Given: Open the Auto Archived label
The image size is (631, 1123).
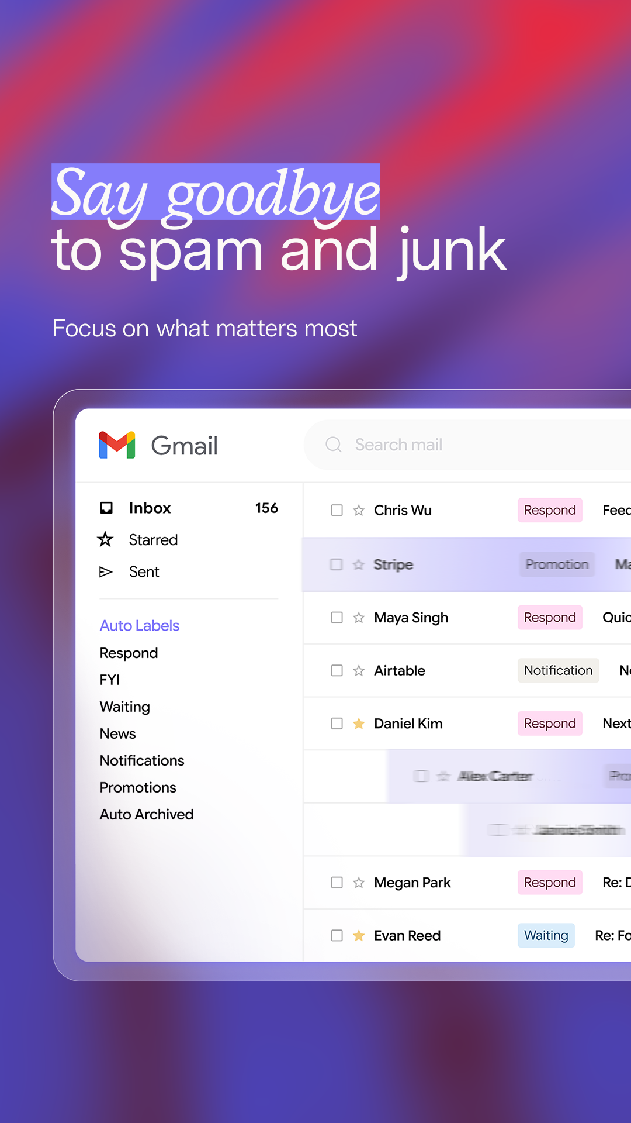Looking at the screenshot, I should click(x=147, y=814).
